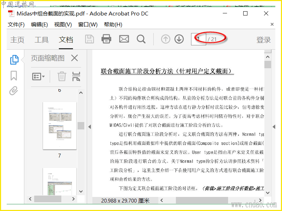Open the 编辑(E) menu
This screenshot has width=282, height=211.
(x=39, y=24)
